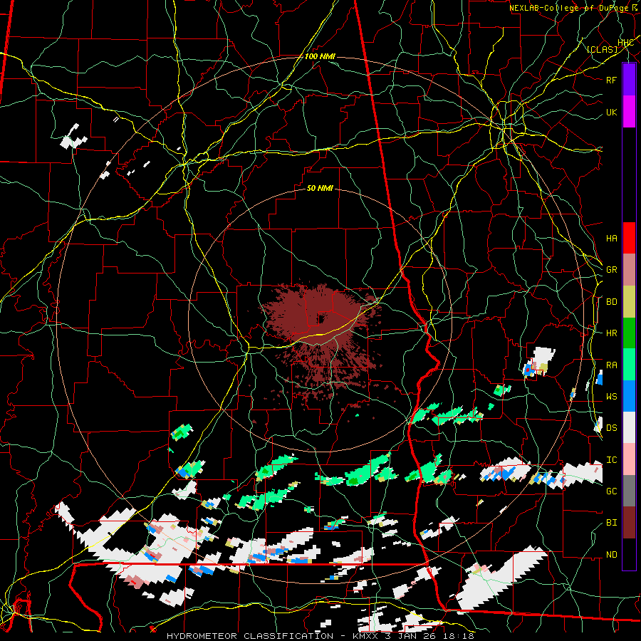Click the UK magenta legend swatch
Screen dimensions: 641x641
click(629, 112)
